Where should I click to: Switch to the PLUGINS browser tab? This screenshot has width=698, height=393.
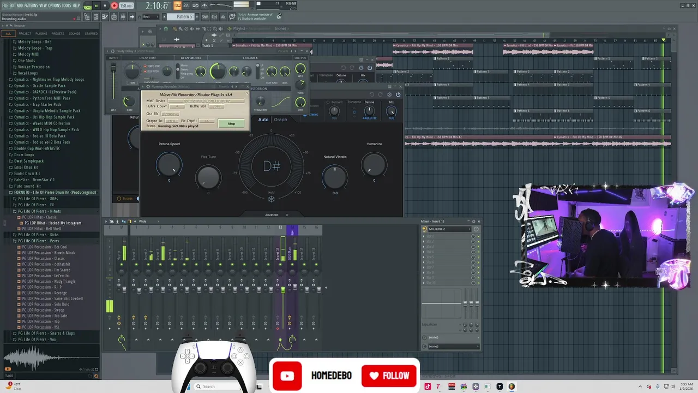pyautogui.click(x=41, y=33)
